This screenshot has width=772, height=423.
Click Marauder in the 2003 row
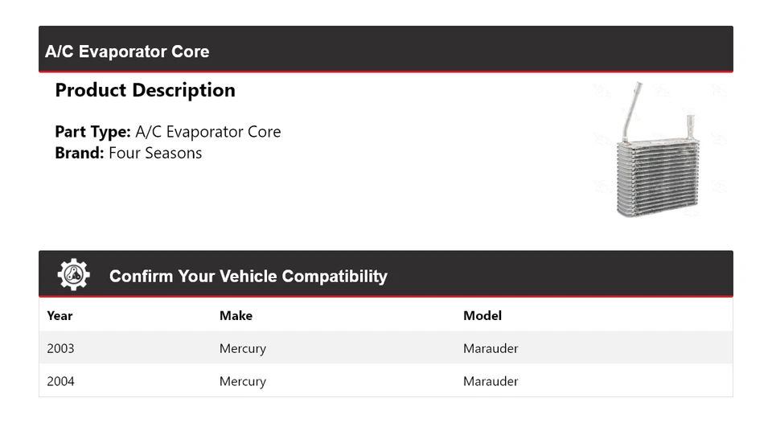[491, 348]
